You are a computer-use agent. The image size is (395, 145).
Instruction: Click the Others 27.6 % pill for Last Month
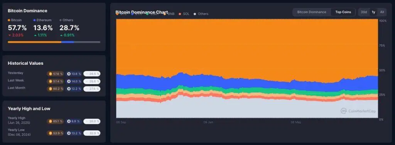pos(92,89)
